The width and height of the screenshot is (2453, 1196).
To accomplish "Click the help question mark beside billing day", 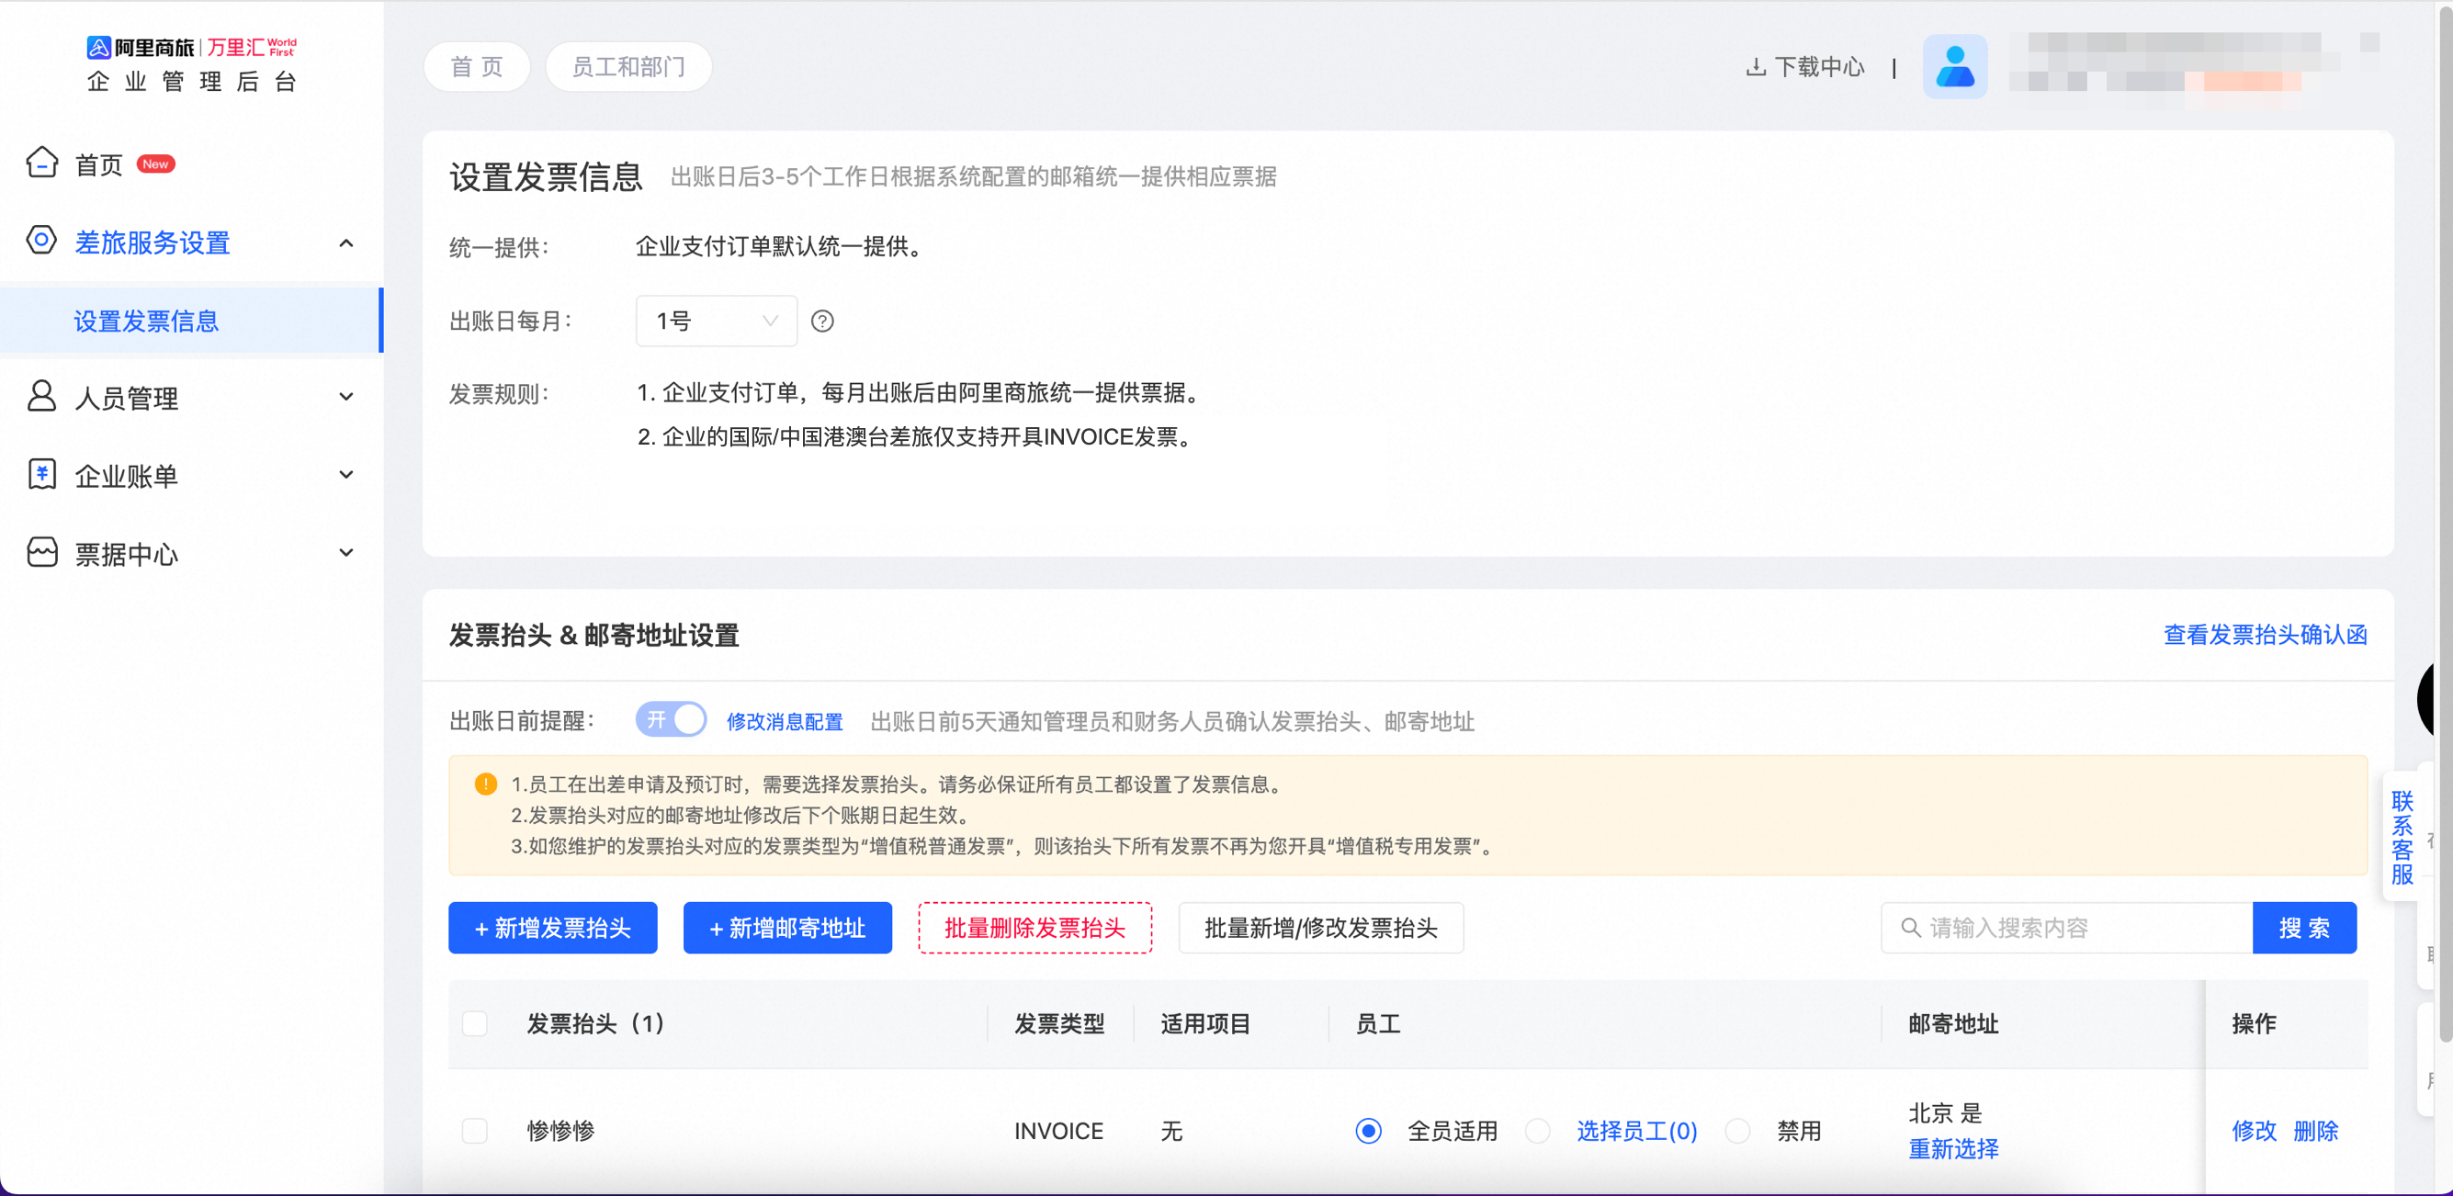I will click(x=821, y=321).
